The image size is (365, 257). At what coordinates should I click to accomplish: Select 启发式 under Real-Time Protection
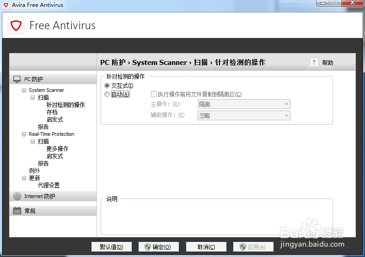pyautogui.click(x=55, y=156)
